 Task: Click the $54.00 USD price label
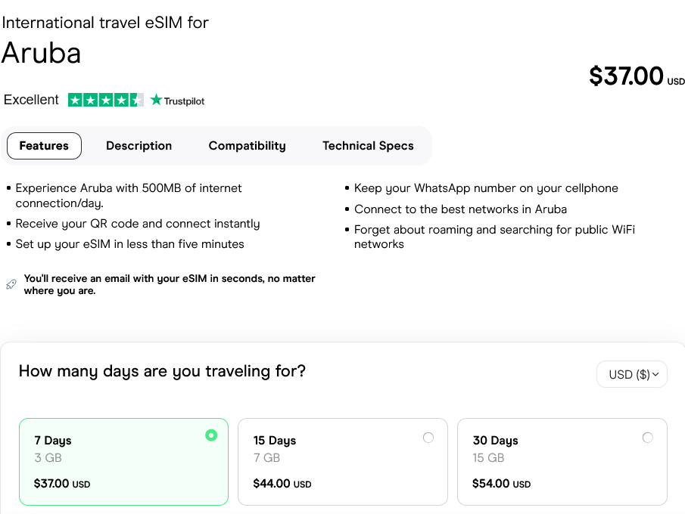[501, 484]
